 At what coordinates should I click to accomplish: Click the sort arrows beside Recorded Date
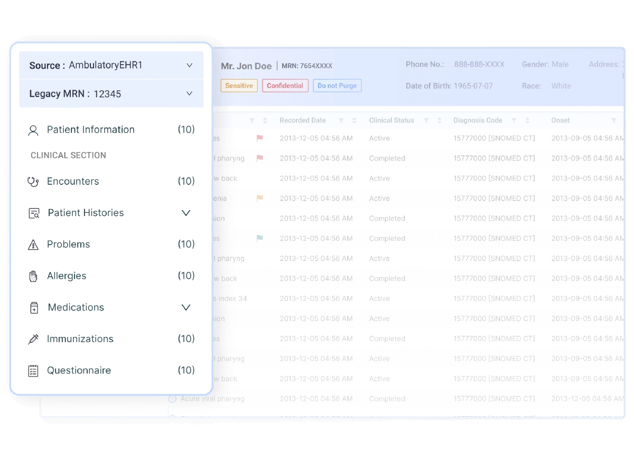tap(354, 120)
